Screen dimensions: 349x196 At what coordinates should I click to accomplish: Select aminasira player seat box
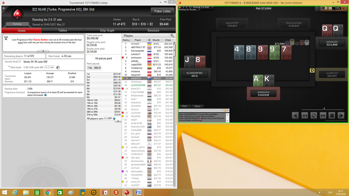(263, 94)
